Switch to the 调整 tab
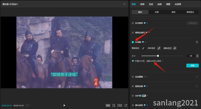The height and width of the screenshot is (109, 201). pyautogui.click(x=168, y=4)
